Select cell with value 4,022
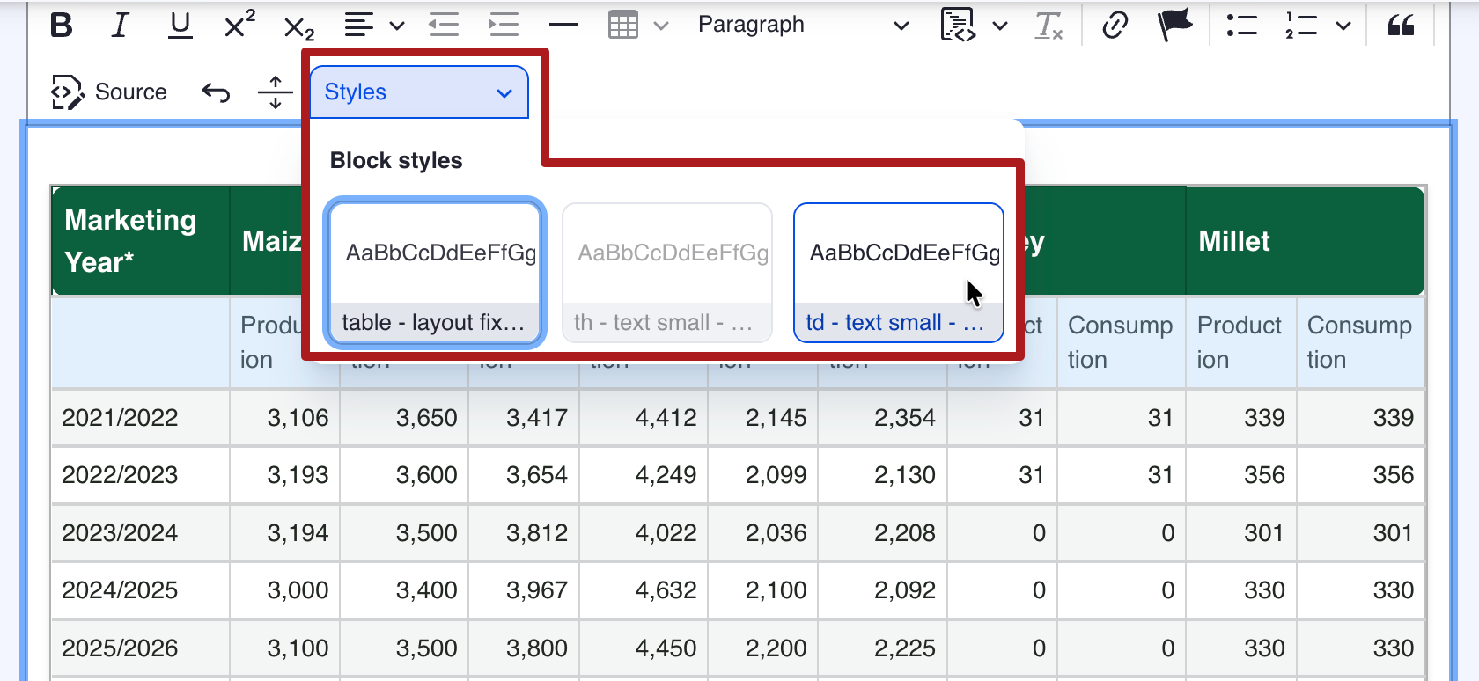Screen dimensions: 1479x681 tap(644, 533)
